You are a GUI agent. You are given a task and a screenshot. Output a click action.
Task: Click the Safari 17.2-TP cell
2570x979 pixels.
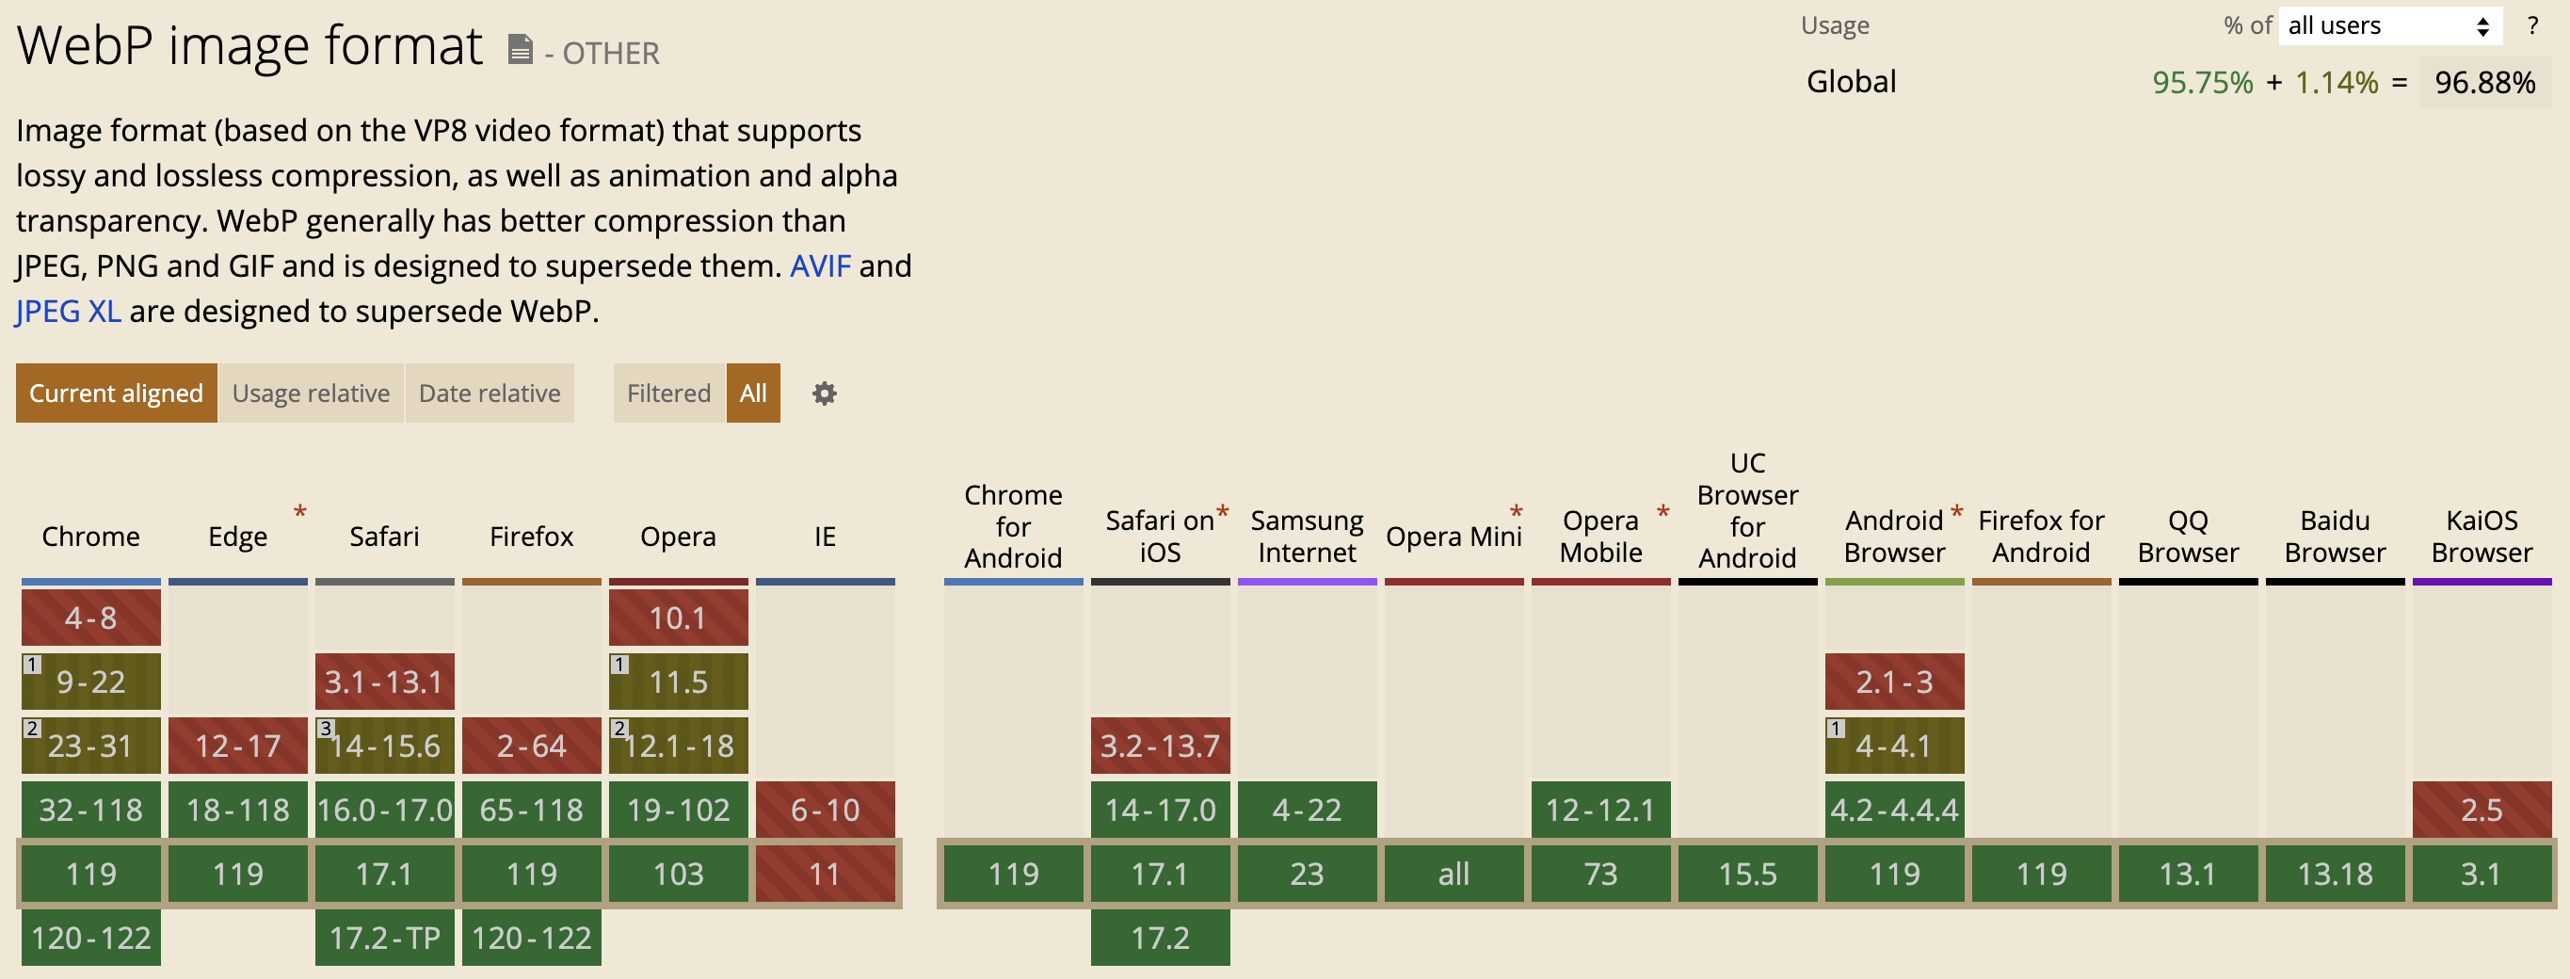[x=384, y=939]
